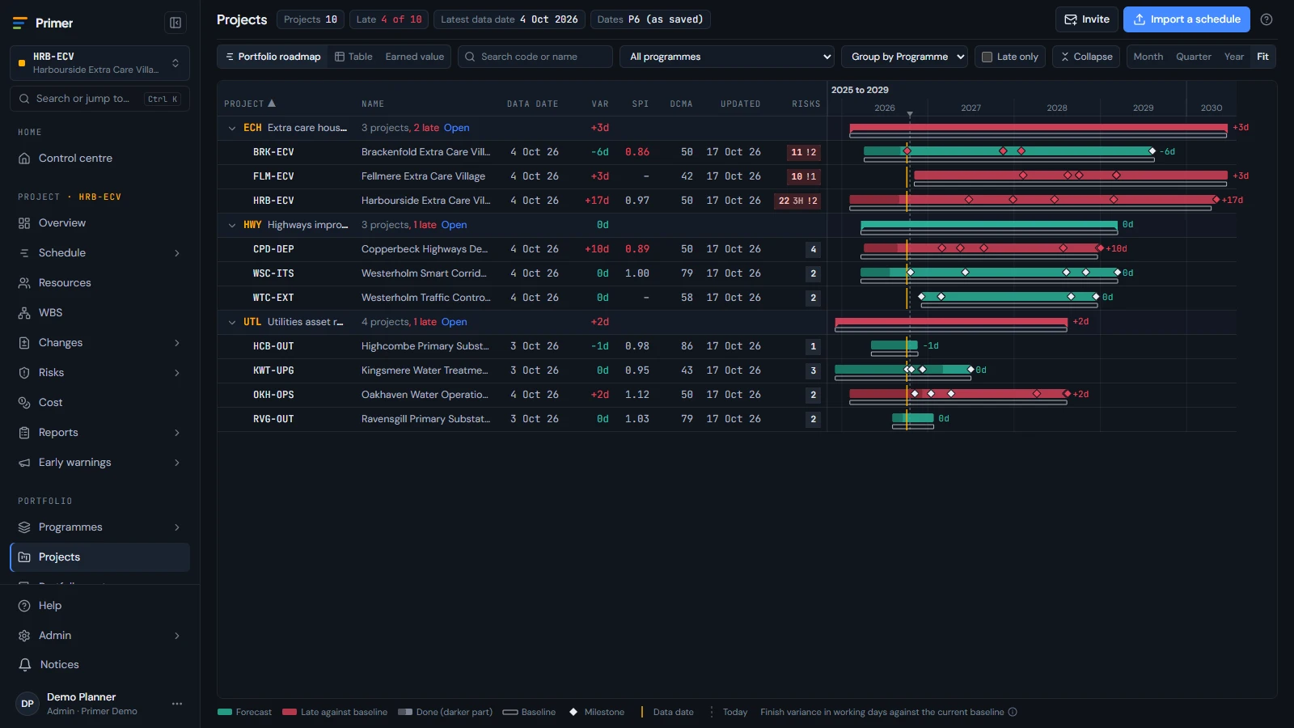Open the Admin gear icon
The width and height of the screenshot is (1294, 728).
pyautogui.click(x=24, y=636)
